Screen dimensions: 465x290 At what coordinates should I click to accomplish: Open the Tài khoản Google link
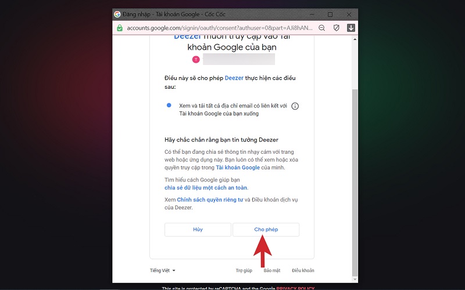click(x=238, y=168)
